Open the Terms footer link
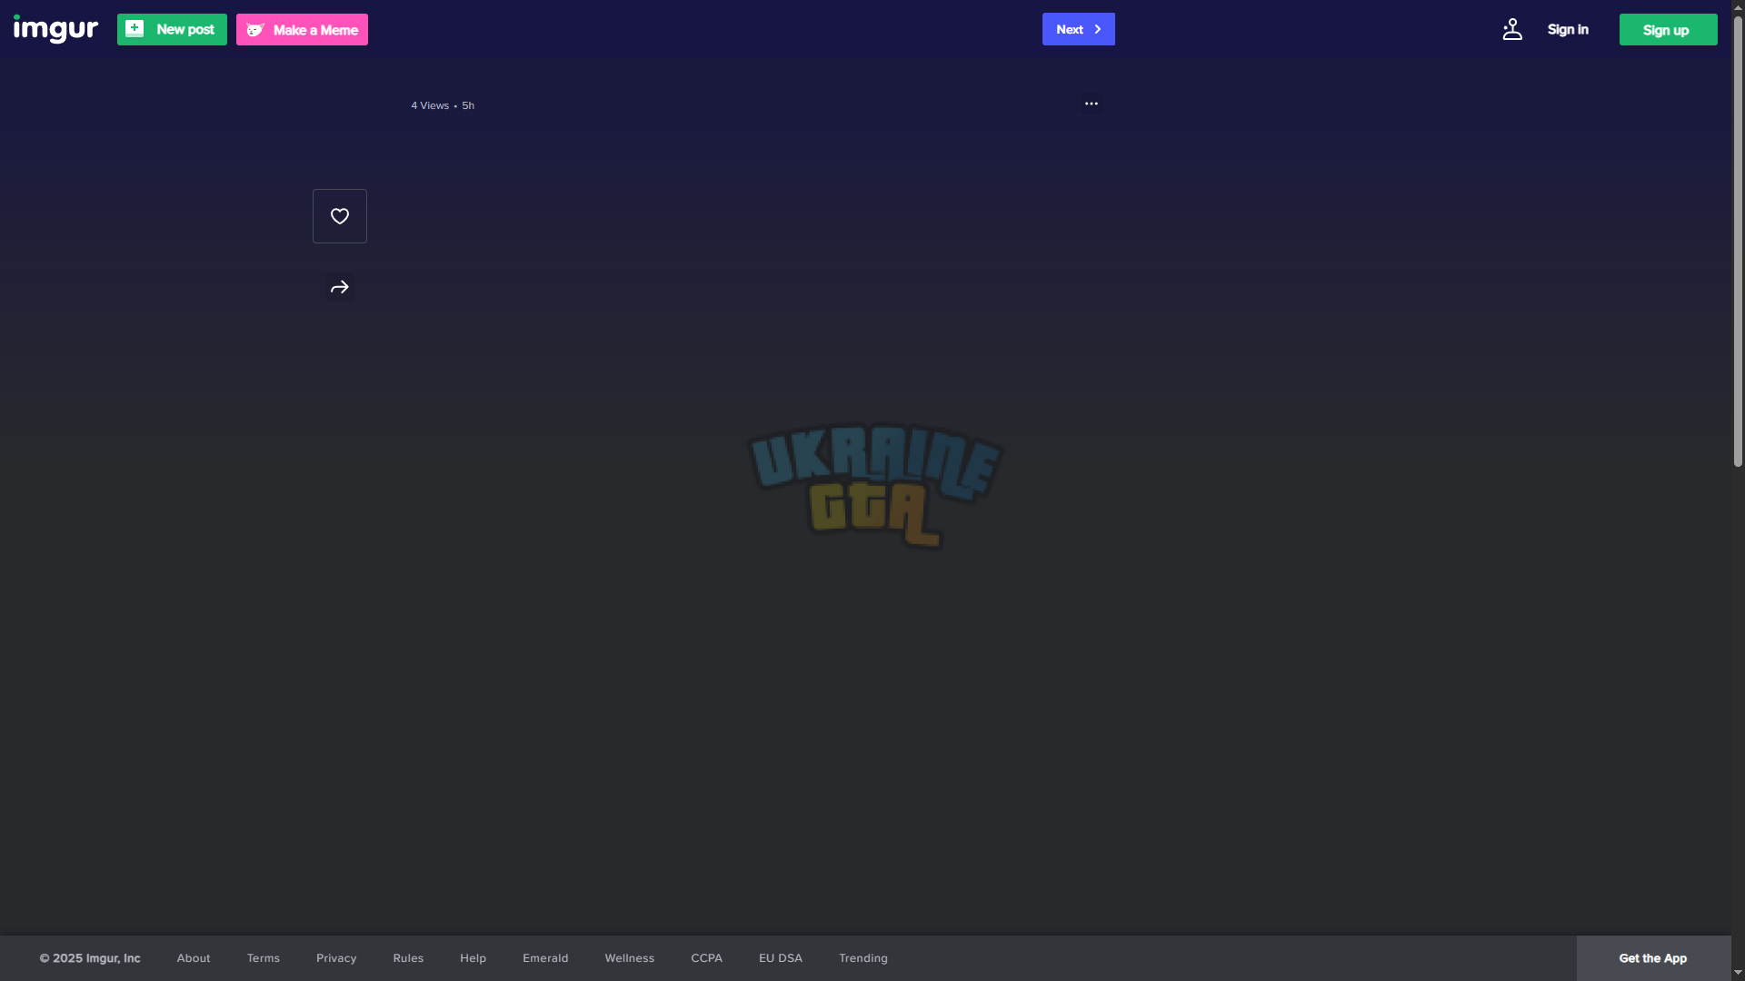The height and width of the screenshot is (981, 1745). (264, 958)
